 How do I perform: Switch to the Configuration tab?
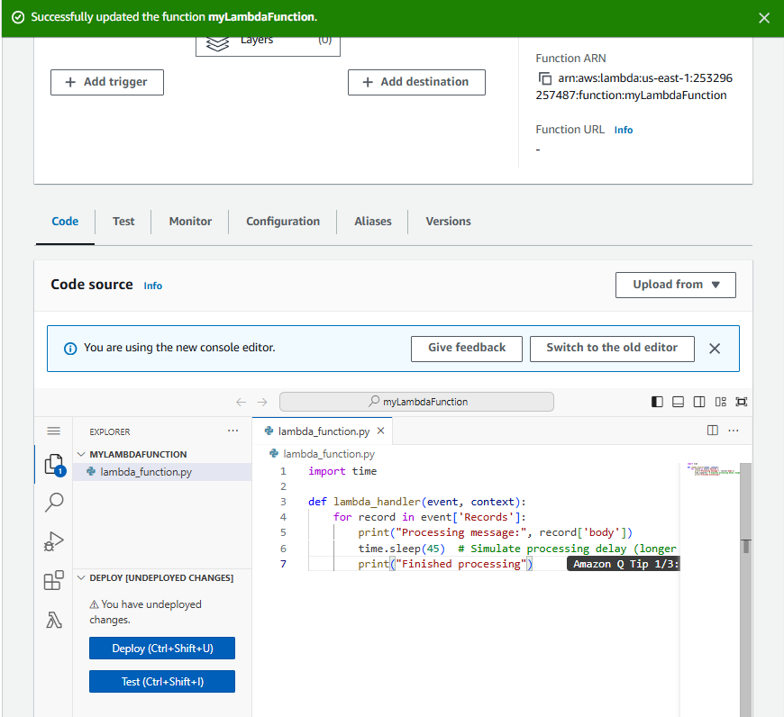(x=282, y=222)
